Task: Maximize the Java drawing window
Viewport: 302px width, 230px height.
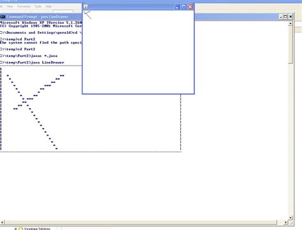Action: point(183,7)
